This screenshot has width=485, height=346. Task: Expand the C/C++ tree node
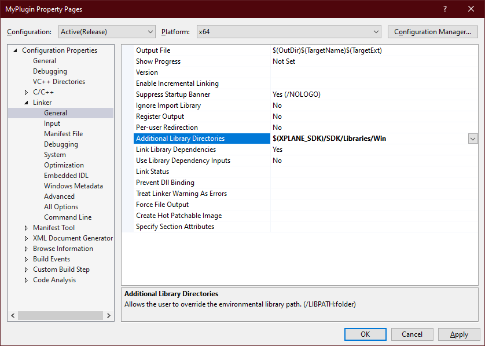pos(26,92)
